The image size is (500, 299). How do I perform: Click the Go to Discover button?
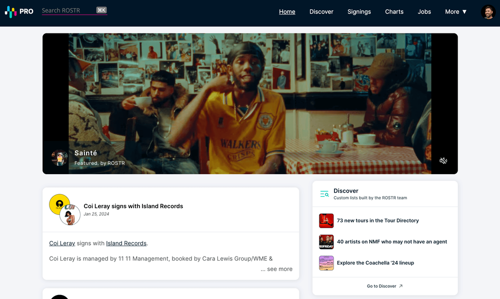[385, 286]
